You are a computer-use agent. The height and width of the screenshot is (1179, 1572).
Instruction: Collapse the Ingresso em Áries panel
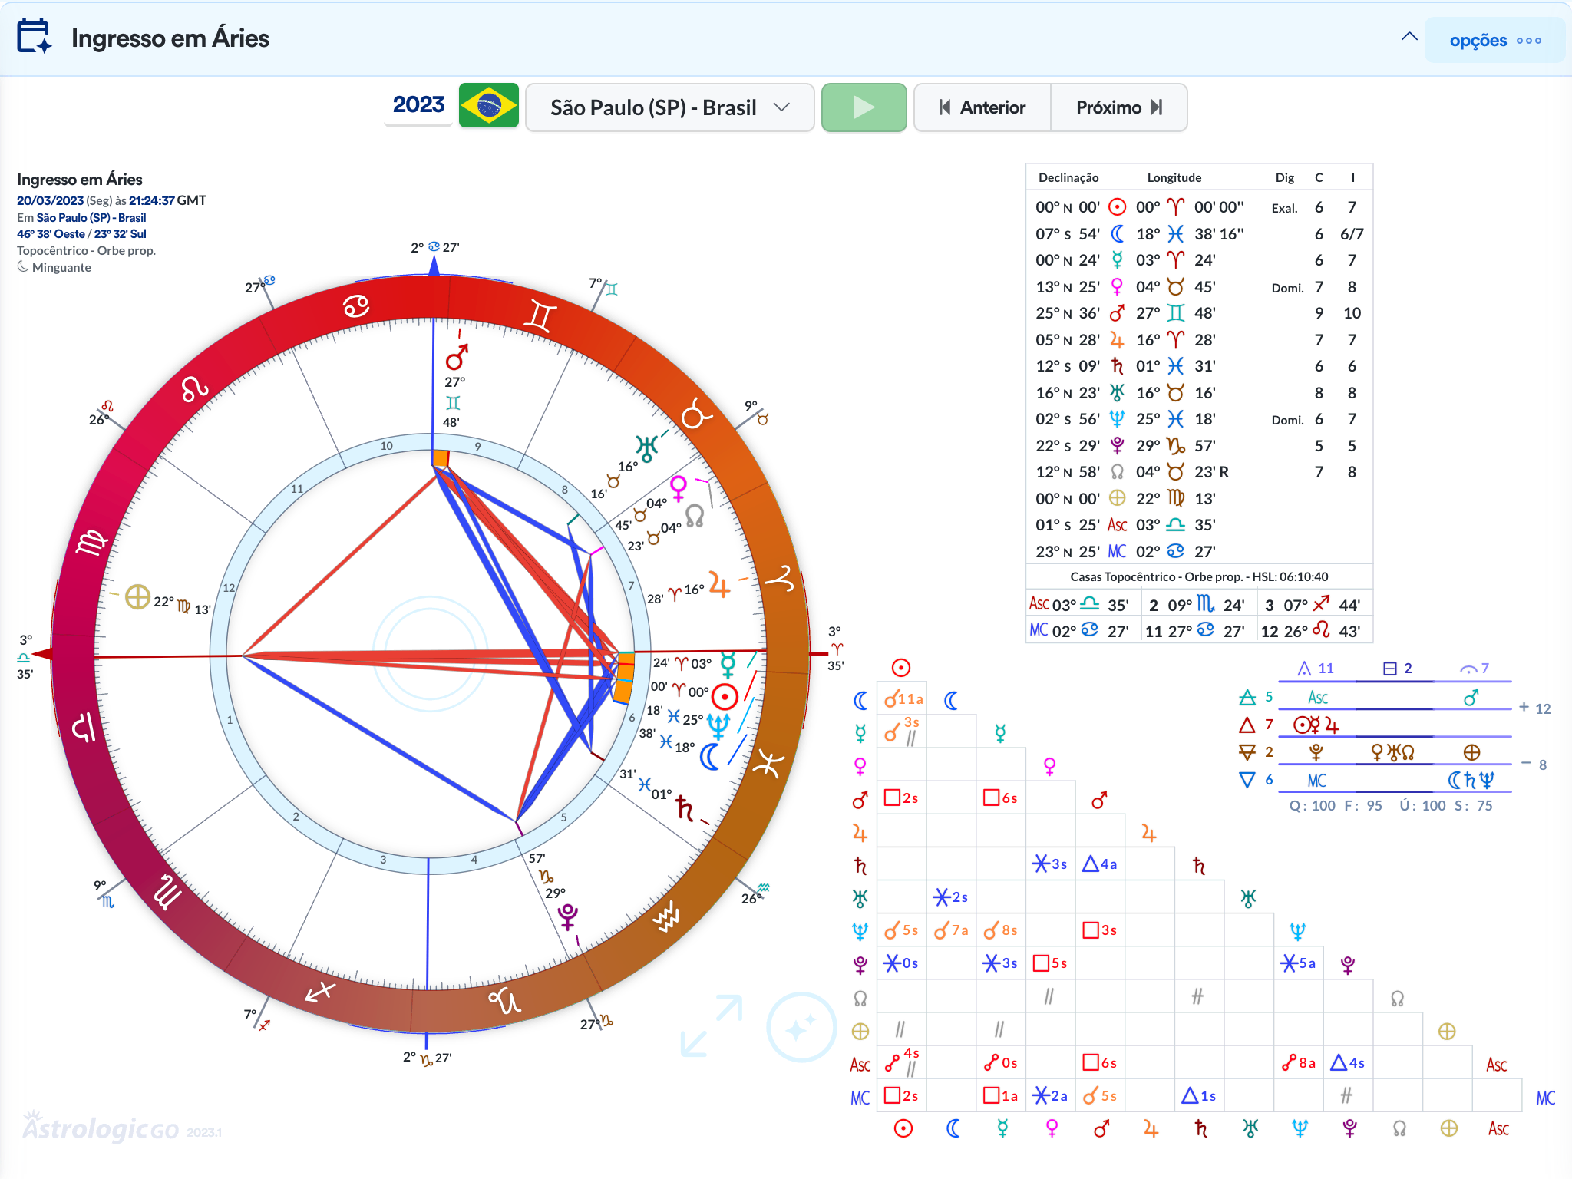pyautogui.click(x=1409, y=37)
